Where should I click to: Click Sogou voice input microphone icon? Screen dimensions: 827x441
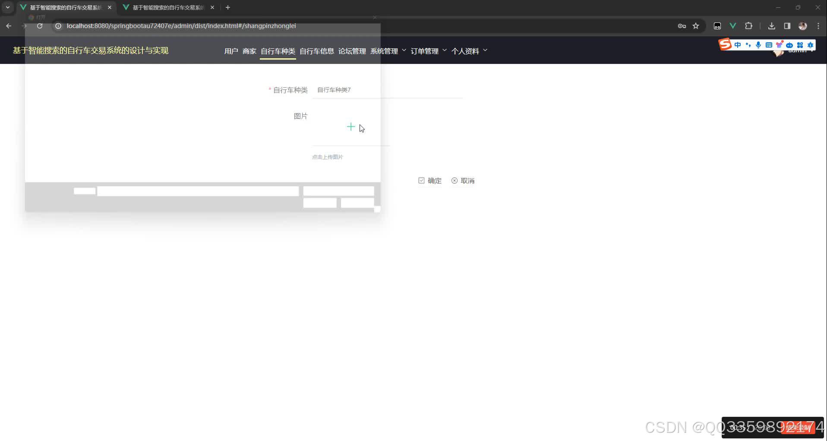click(758, 45)
